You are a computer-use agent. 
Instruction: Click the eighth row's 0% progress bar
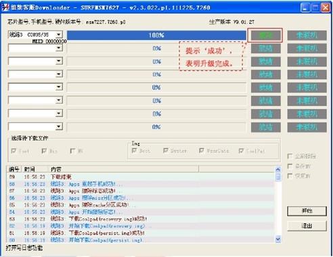point(156,127)
